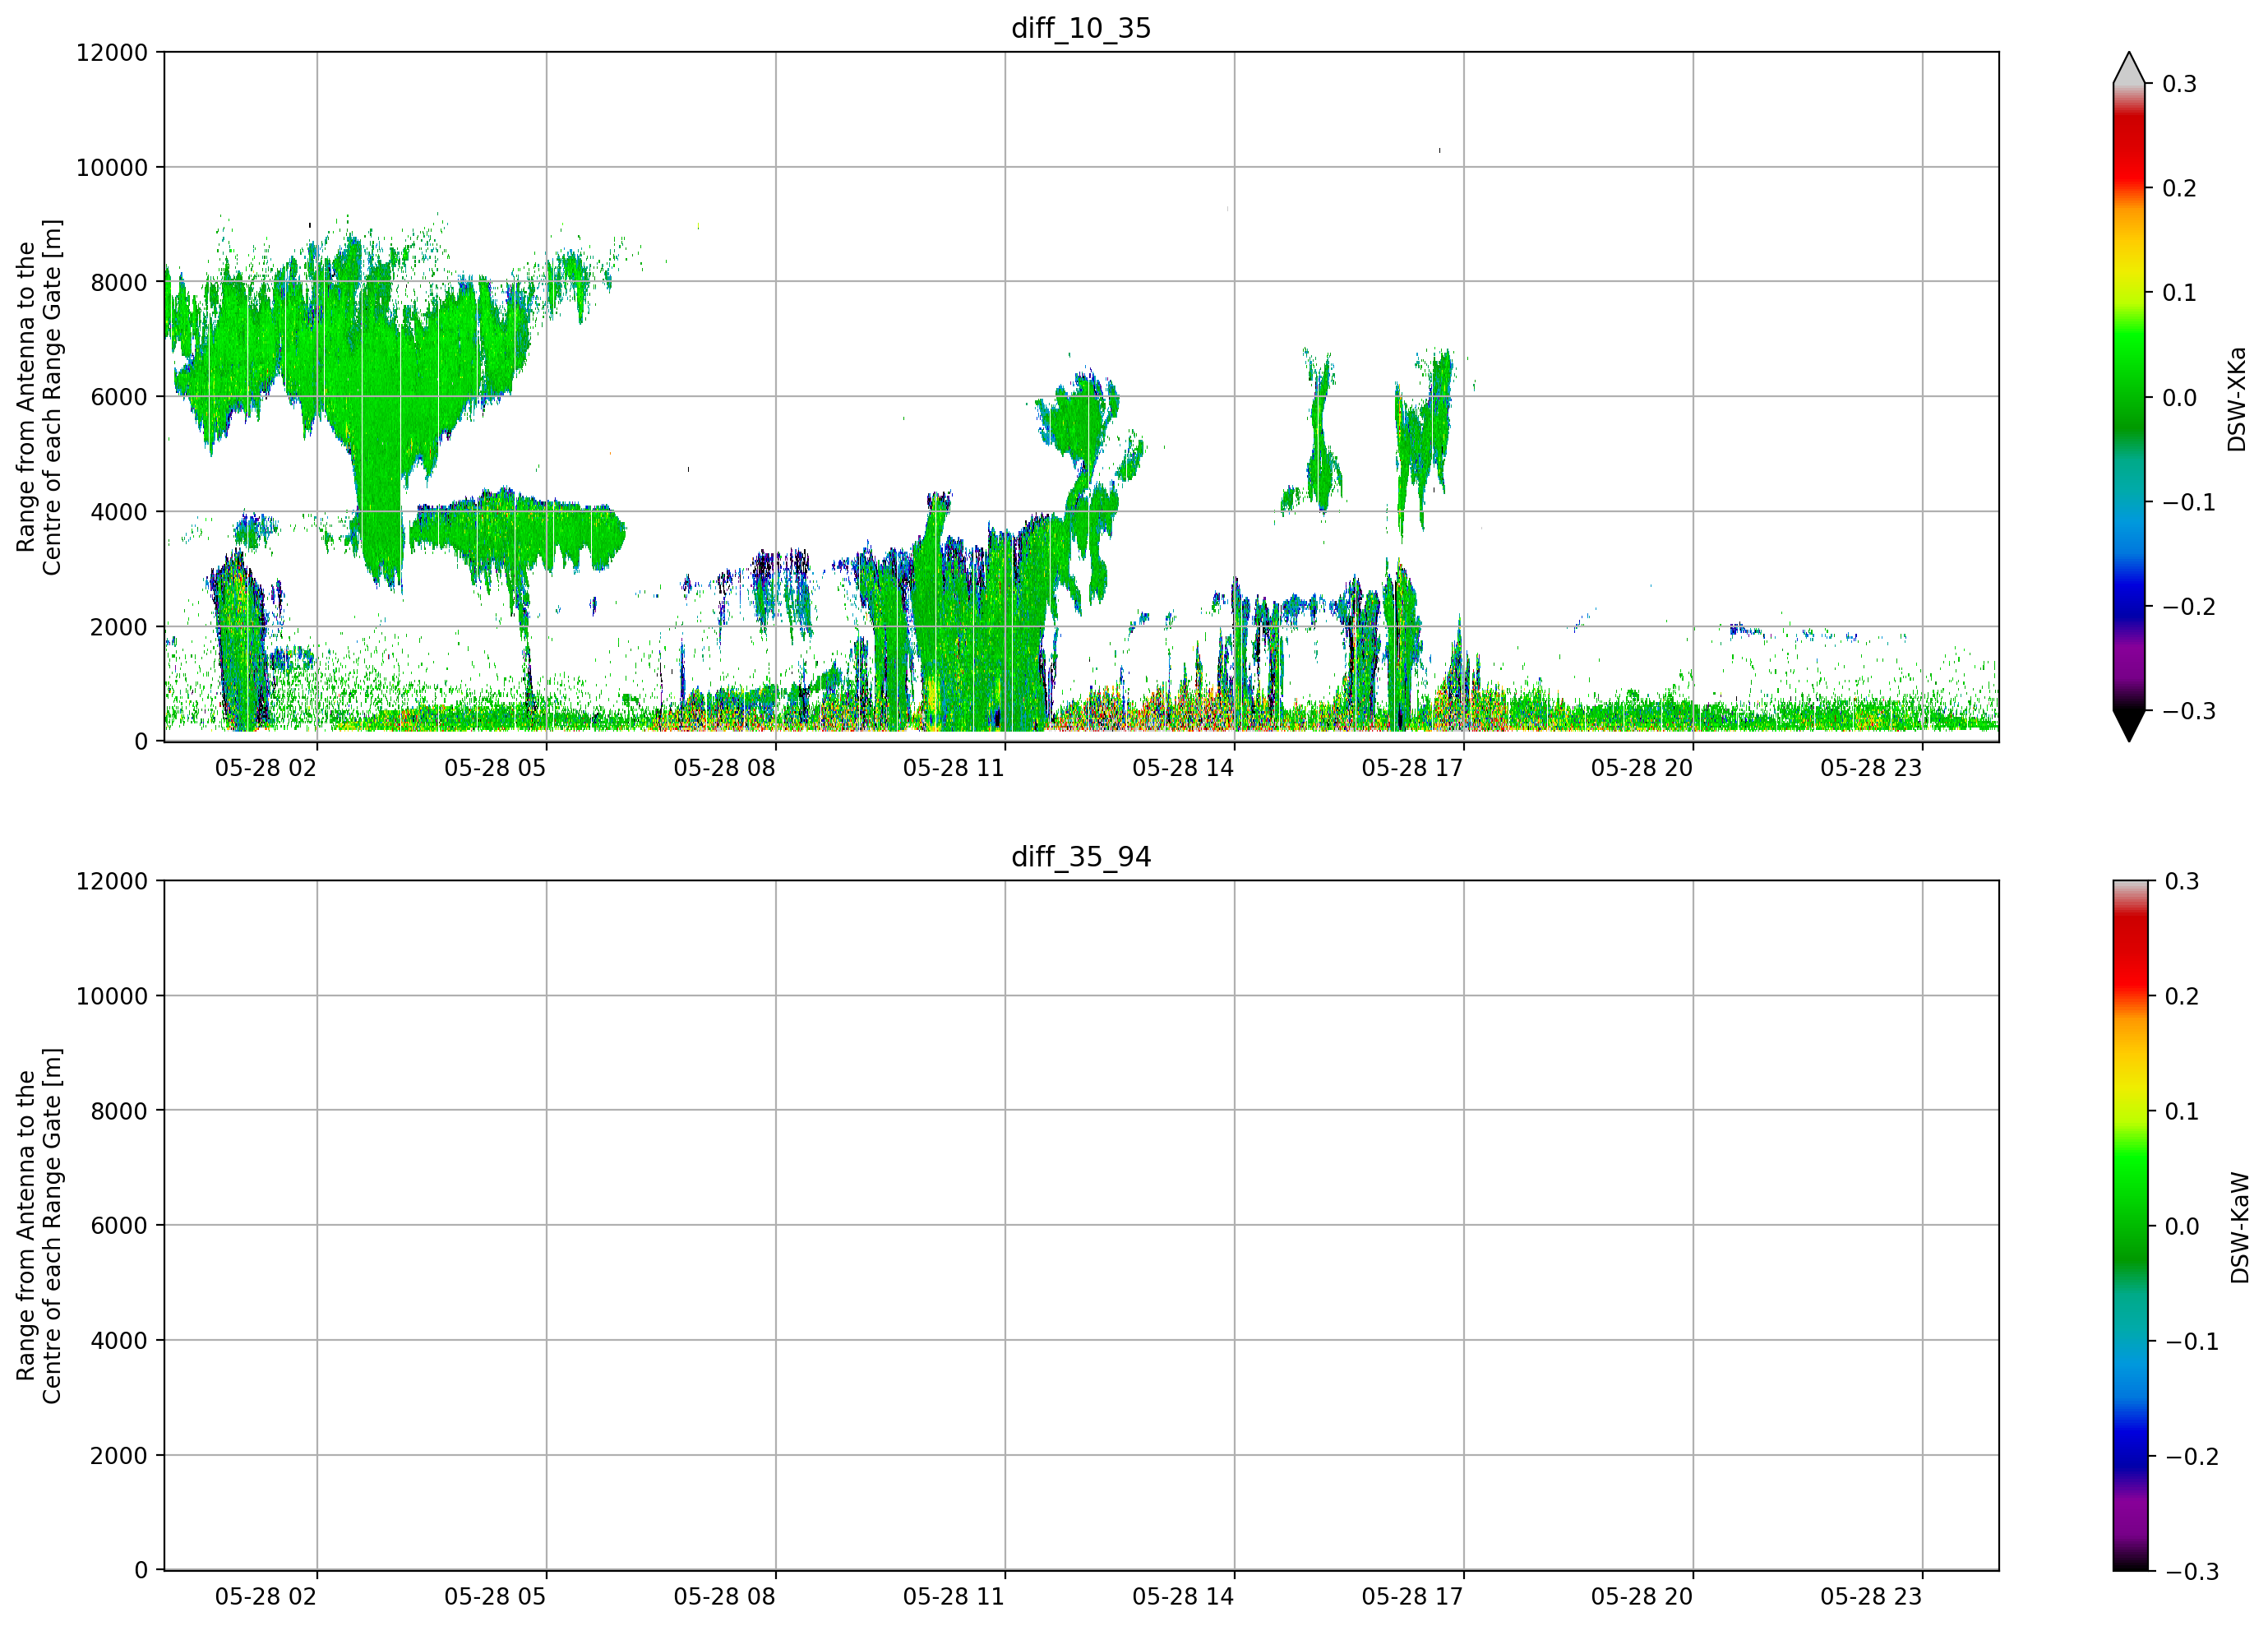2268x1626 pixels.
Task: Click '05-28 02' tick label on top plot
Action: (x=266, y=768)
